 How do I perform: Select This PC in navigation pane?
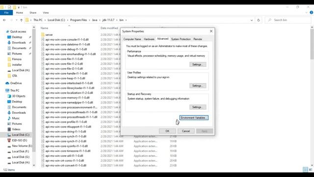pyautogui.click(x=15, y=90)
